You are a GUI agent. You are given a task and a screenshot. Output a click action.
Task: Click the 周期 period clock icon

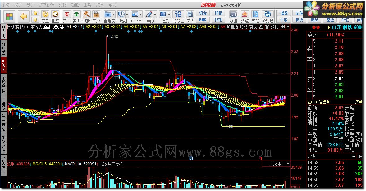(x=121, y=15)
